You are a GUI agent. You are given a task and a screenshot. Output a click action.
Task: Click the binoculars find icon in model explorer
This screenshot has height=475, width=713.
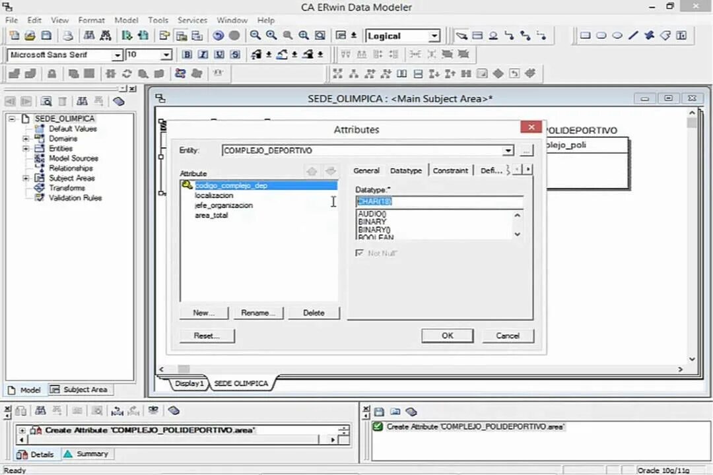point(82,101)
